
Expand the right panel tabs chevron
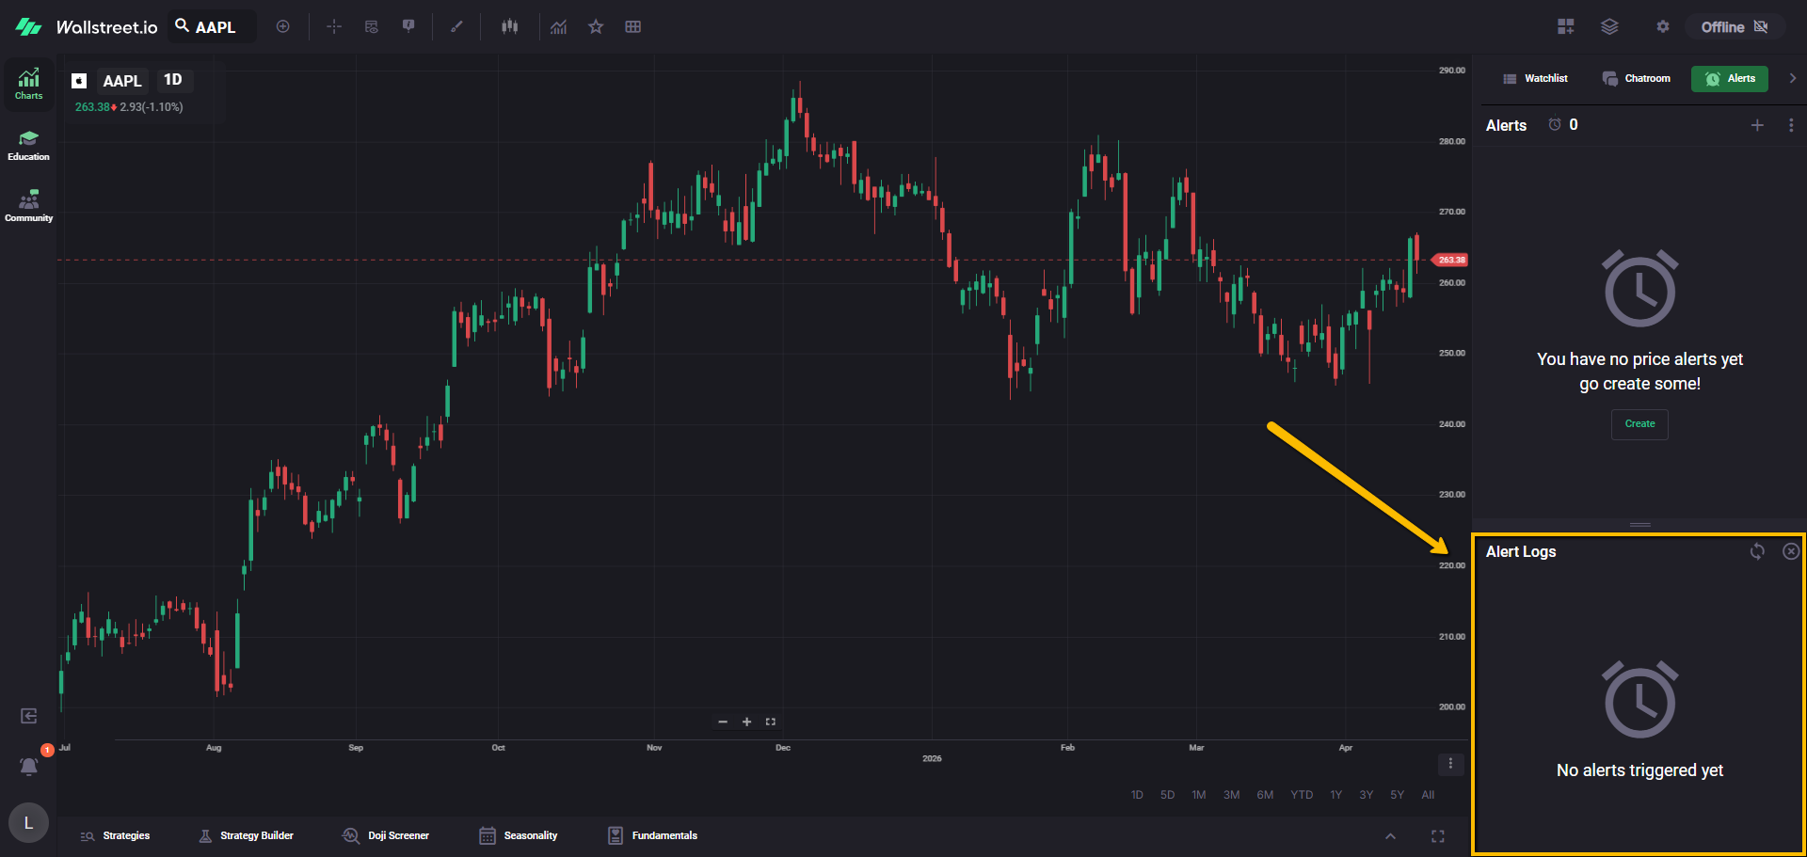pyautogui.click(x=1792, y=78)
